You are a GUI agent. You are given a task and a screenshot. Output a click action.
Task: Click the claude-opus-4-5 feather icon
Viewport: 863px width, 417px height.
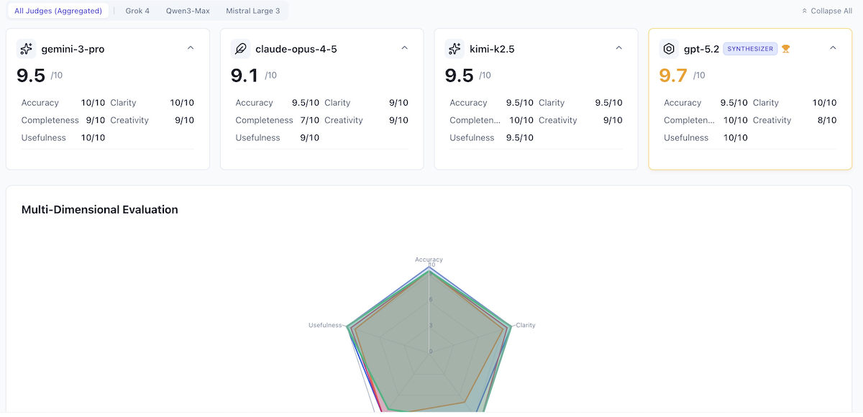click(x=241, y=49)
